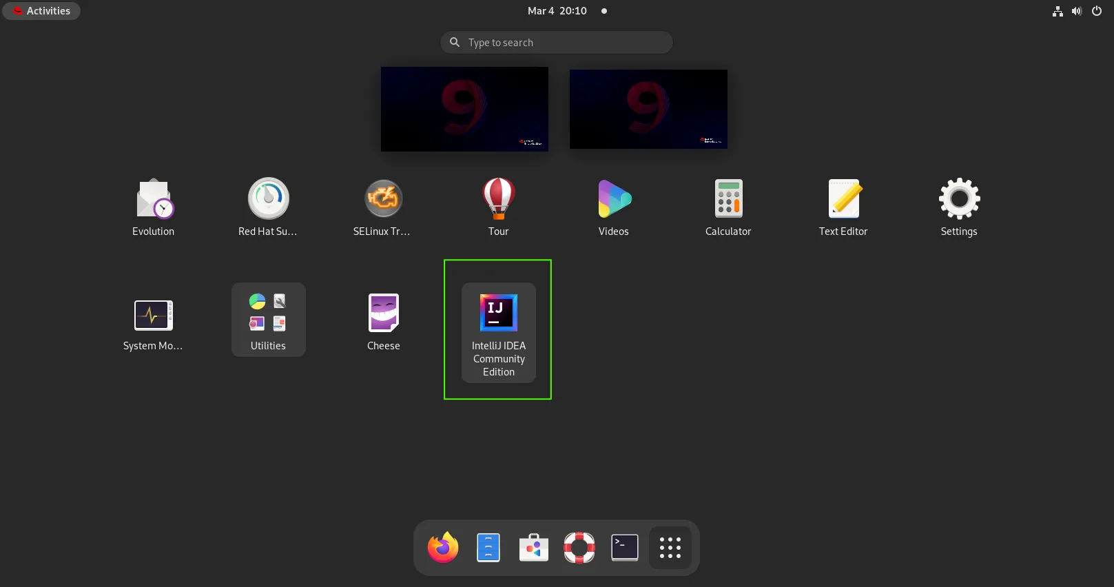
Task: Switch to the second workspace thumbnail
Action: click(x=648, y=109)
